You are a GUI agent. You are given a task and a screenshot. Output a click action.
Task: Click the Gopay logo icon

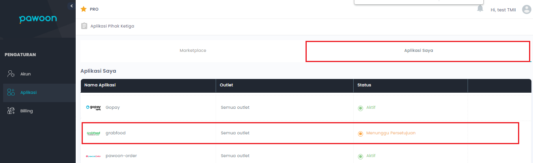tap(93, 108)
